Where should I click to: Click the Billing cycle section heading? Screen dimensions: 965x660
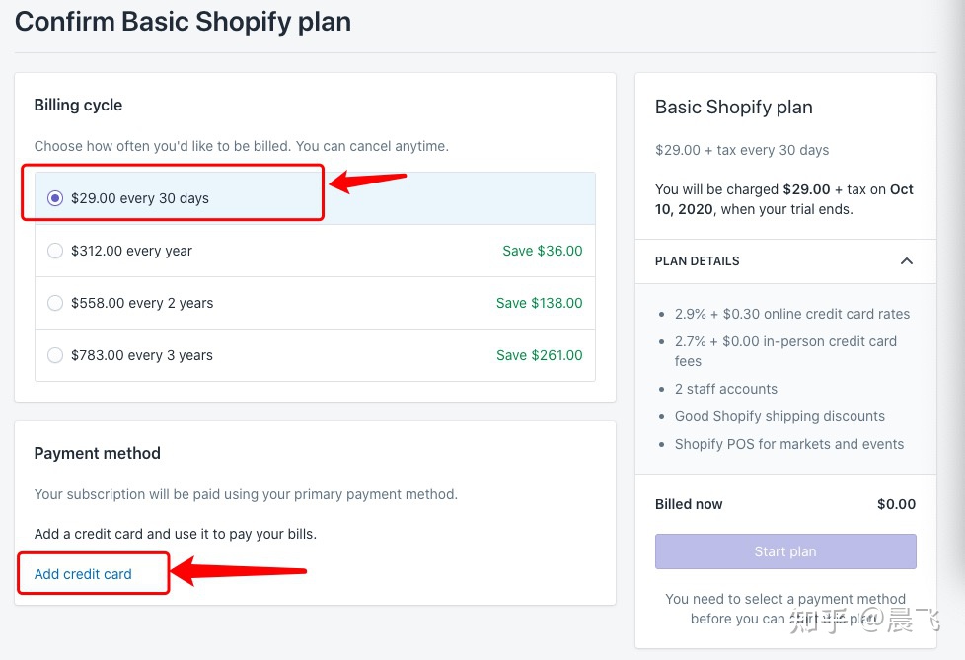78,105
